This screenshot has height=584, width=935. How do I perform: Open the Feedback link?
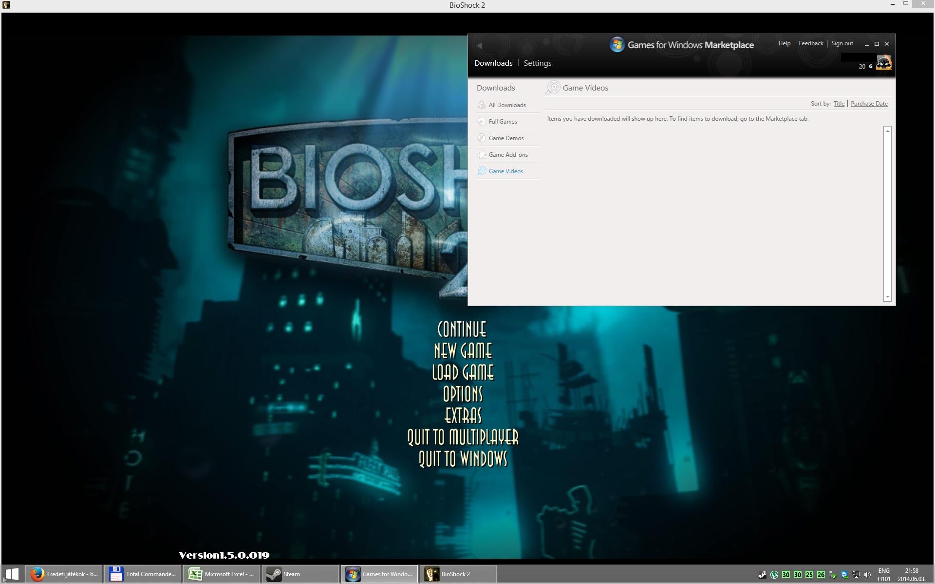(x=811, y=43)
